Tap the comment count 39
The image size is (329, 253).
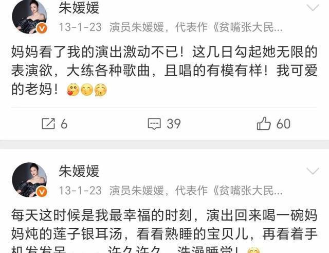click(x=174, y=124)
